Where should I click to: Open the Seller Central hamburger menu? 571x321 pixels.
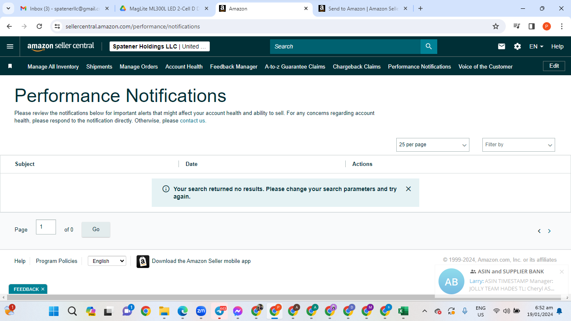click(x=10, y=46)
